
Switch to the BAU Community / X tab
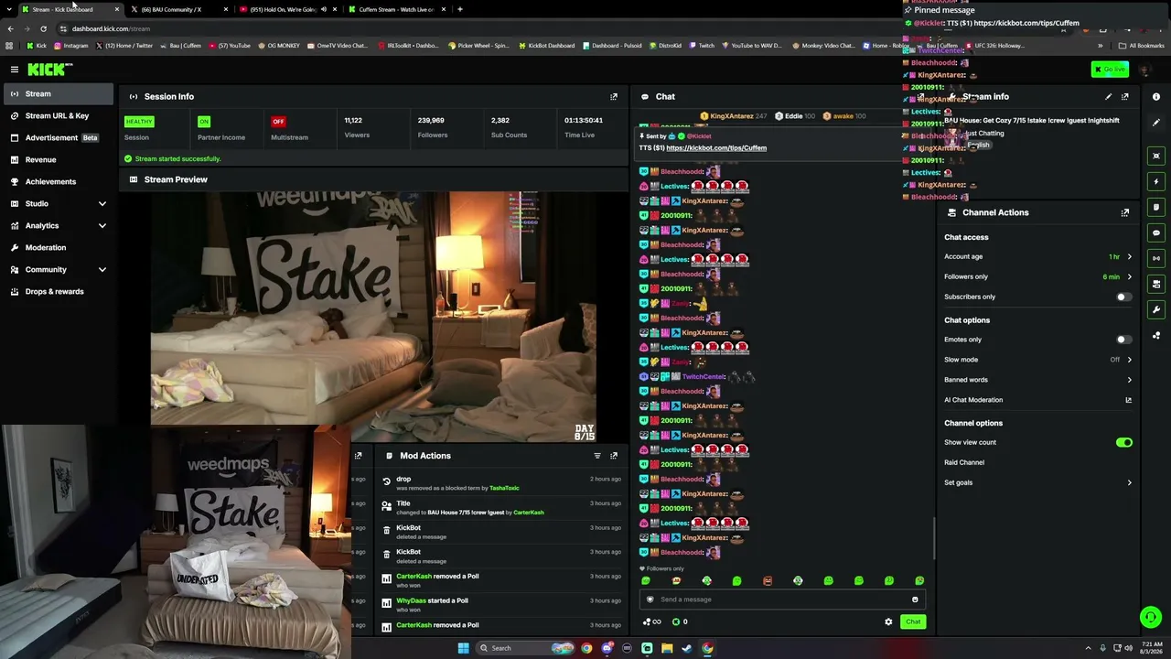point(177,9)
